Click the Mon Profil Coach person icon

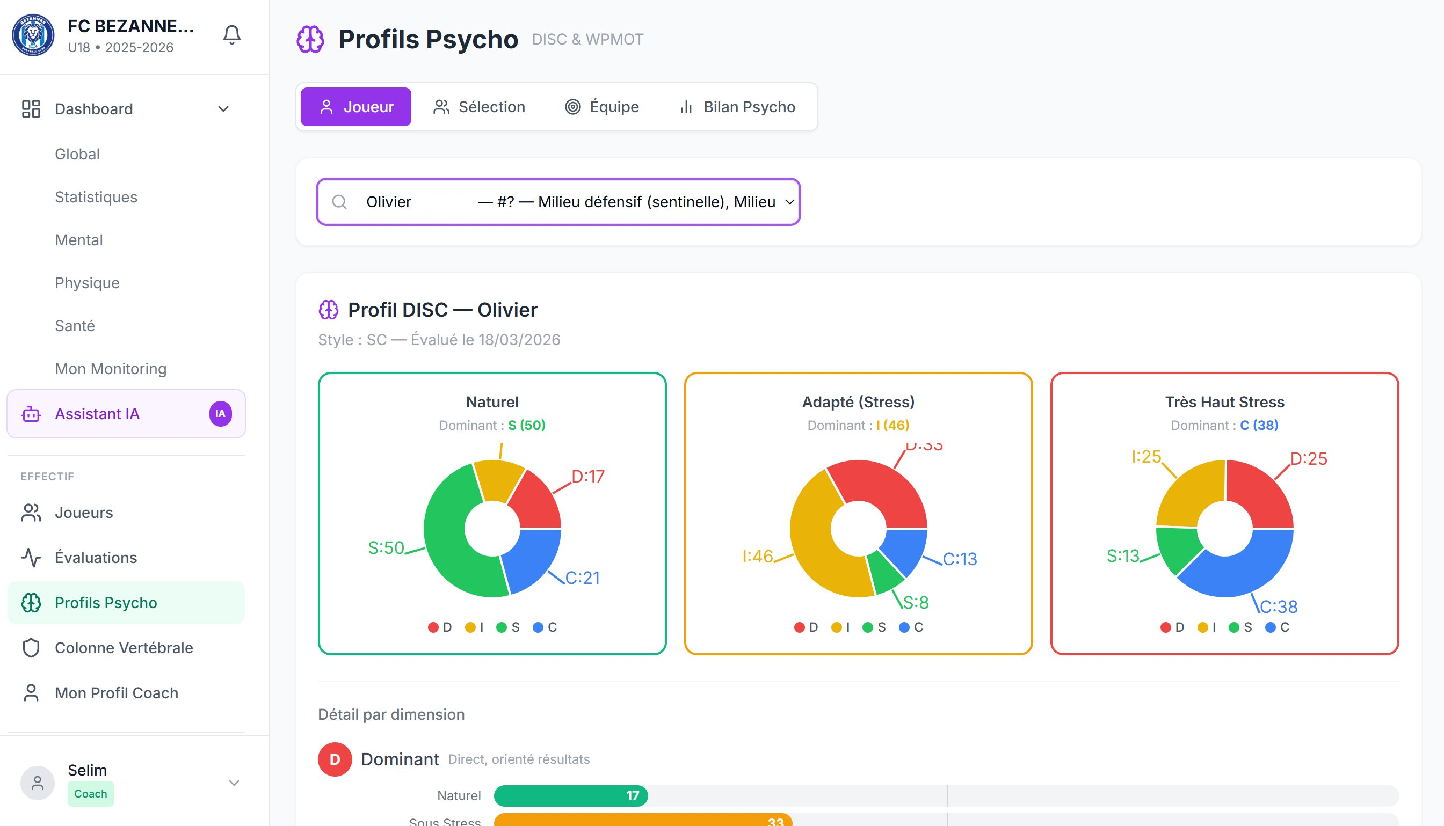click(31, 693)
